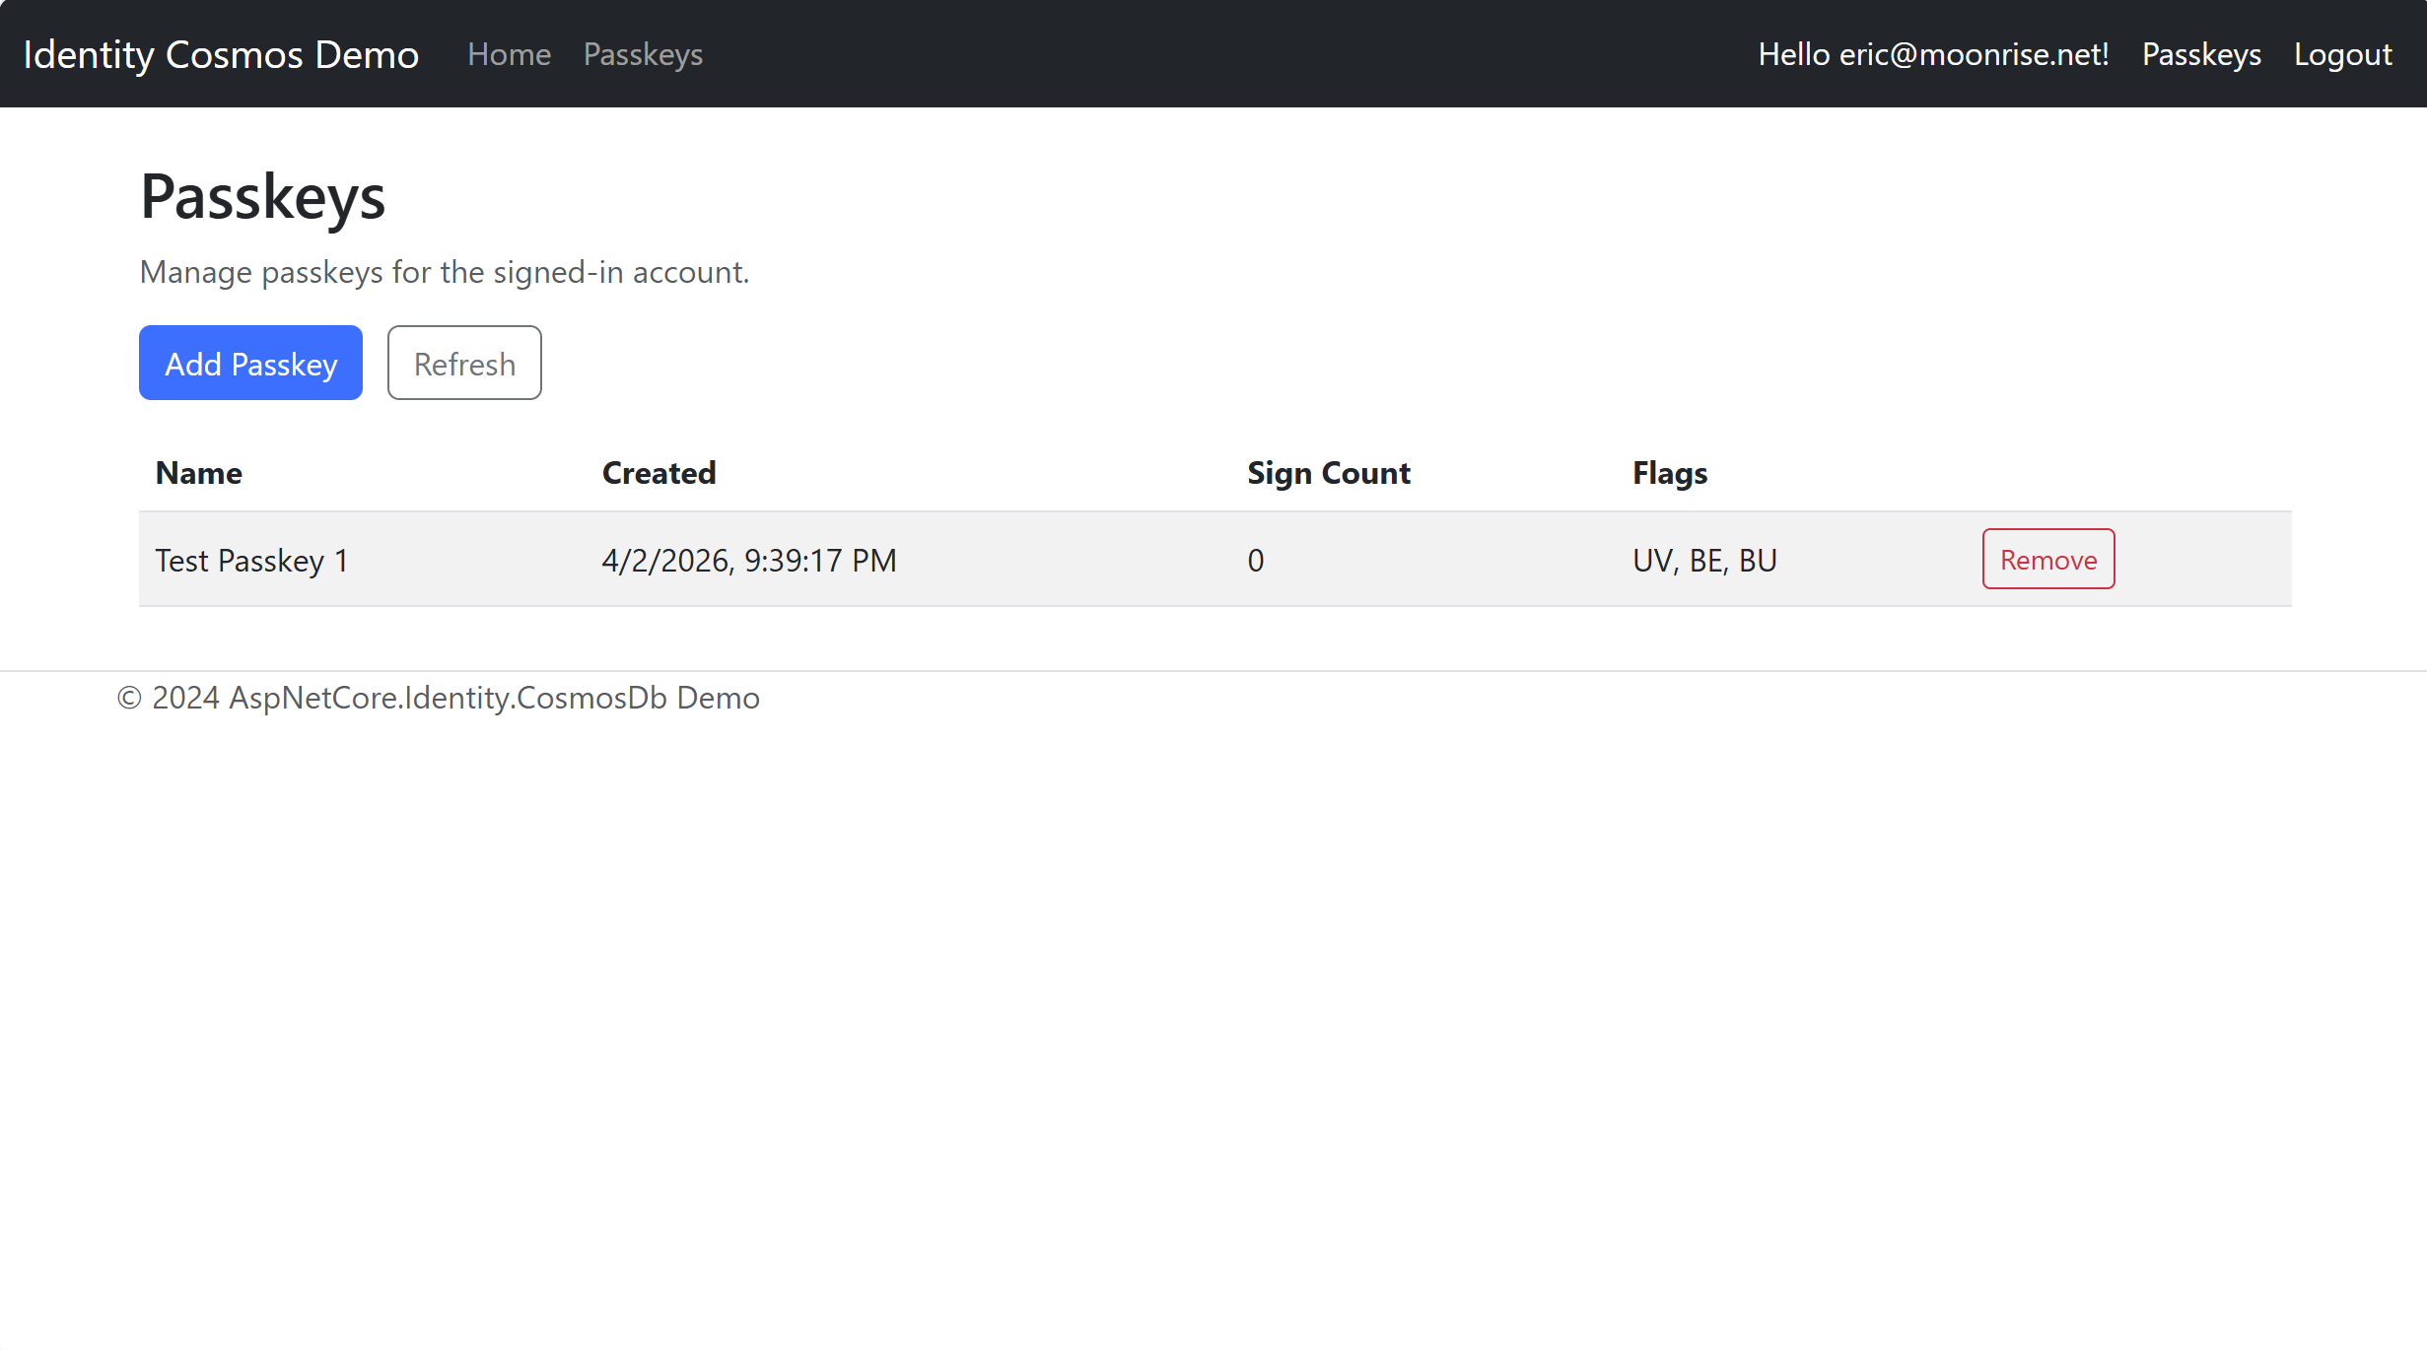Screen dimensions: 2427x1350
Task: Click the Passkeys page heading
Action: click(261, 197)
